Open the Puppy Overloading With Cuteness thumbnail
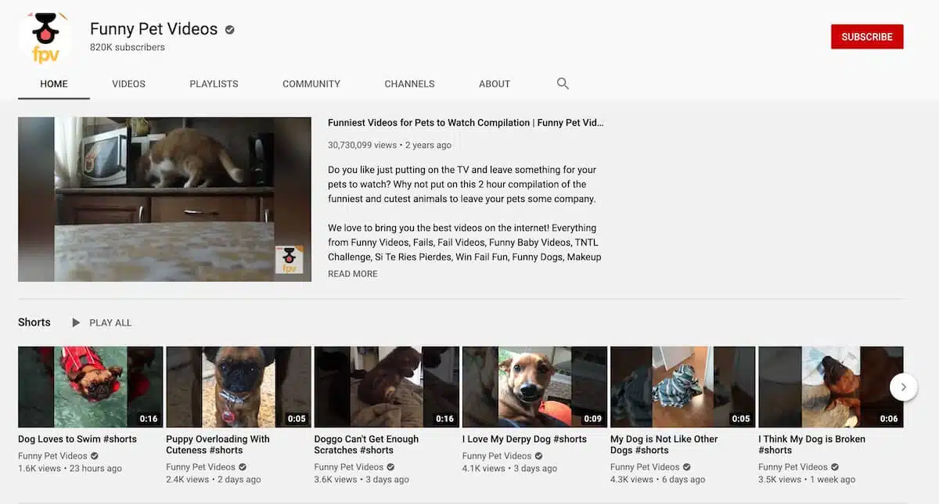Viewport: 939px width, 504px height. pyautogui.click(x=239, y=387)
